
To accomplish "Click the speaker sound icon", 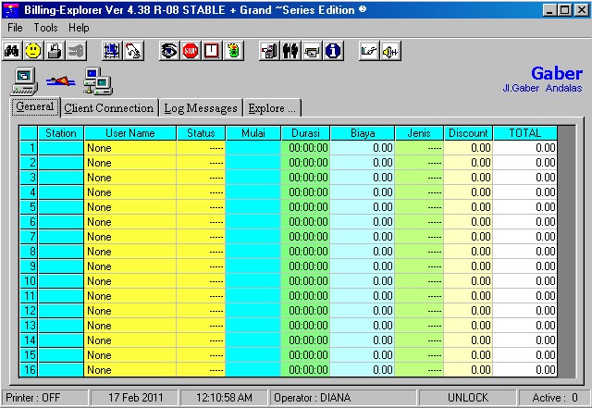I will [x=390, y=51].
